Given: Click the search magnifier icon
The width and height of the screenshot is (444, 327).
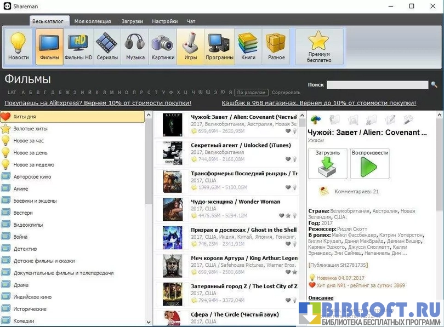Looking at the screenshot, I should coord(434,85).
